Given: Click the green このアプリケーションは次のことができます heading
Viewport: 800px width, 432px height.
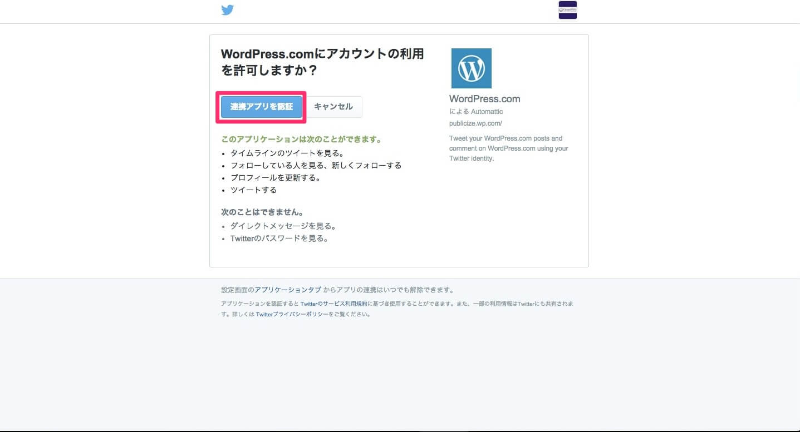Looking at the screenshot, I should 301,140.
